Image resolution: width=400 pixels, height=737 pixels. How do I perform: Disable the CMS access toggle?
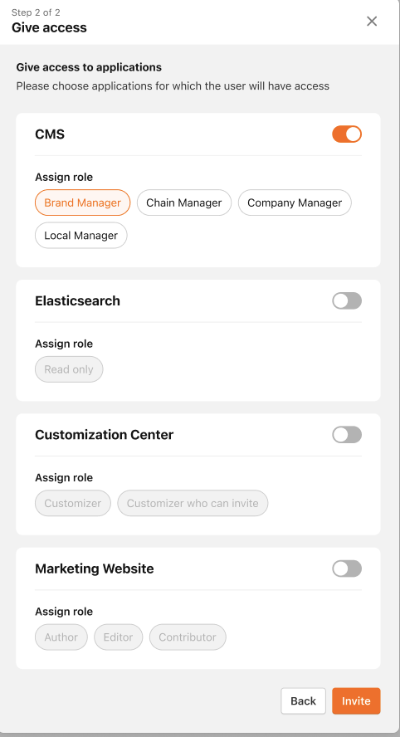347,134
